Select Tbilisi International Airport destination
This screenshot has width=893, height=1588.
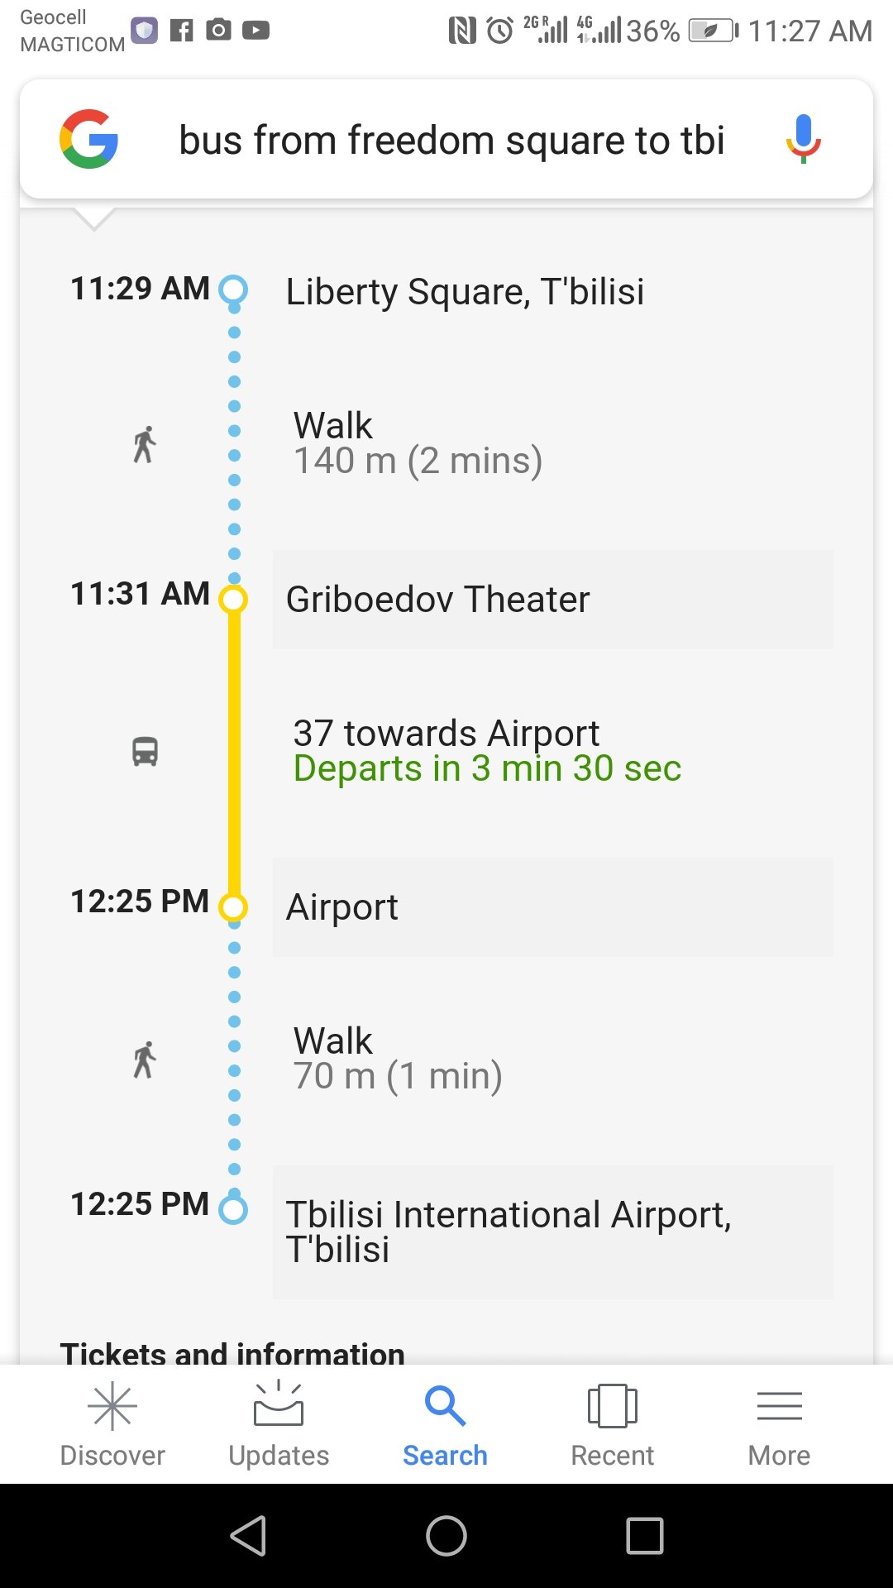click(552, 1232)
